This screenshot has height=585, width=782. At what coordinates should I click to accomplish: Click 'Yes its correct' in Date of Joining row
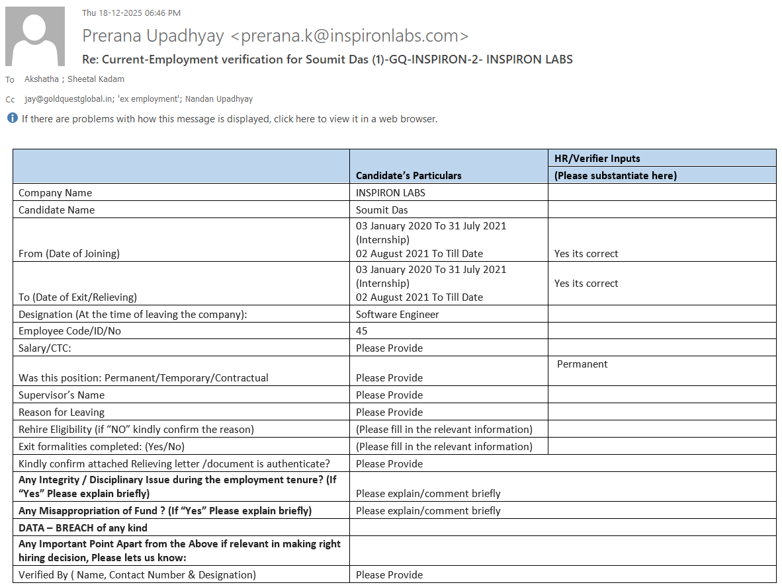point(586,254)
